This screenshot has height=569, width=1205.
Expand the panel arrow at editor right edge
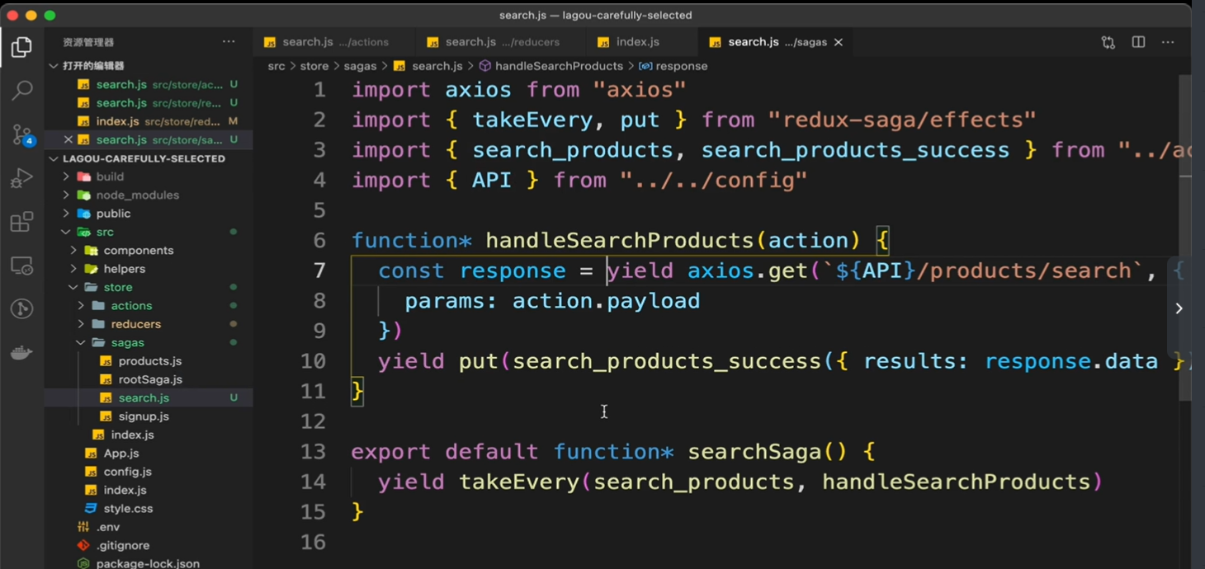(x=1179, y=308)
